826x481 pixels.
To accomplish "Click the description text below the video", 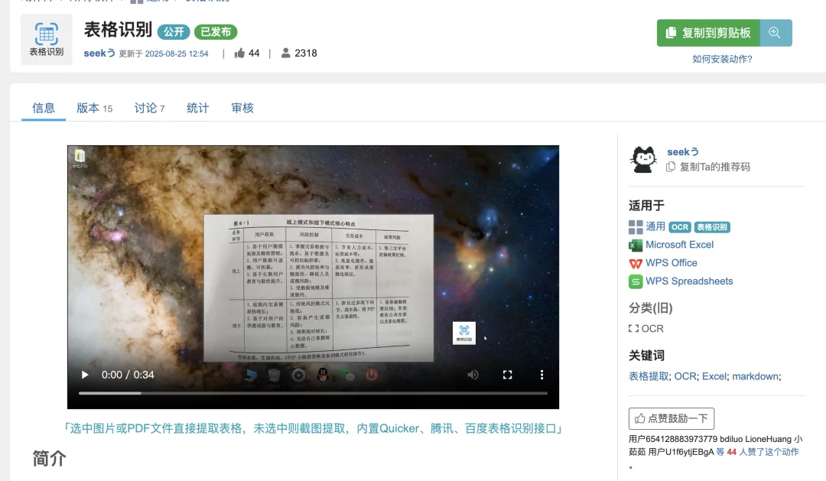I will click(313, 428).
